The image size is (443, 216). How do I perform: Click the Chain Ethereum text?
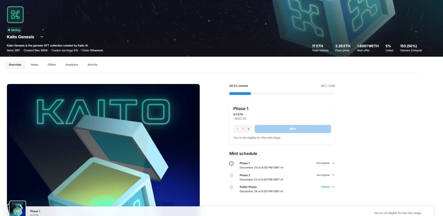92,50
